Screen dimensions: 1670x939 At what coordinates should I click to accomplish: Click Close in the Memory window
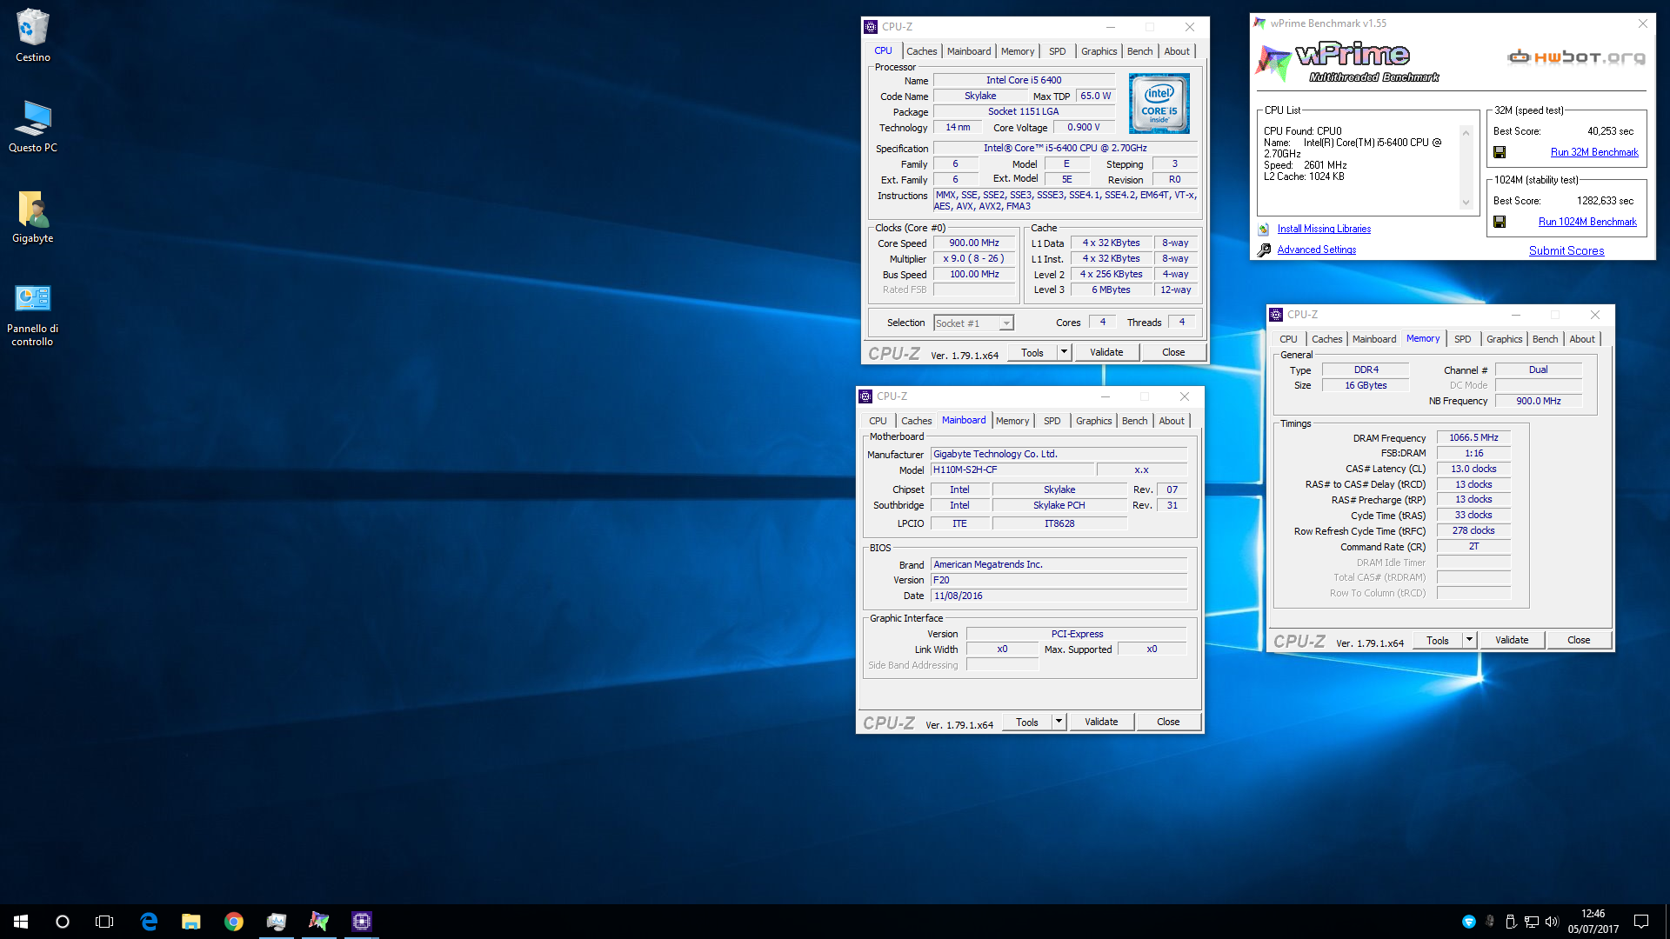[1579, 640]
